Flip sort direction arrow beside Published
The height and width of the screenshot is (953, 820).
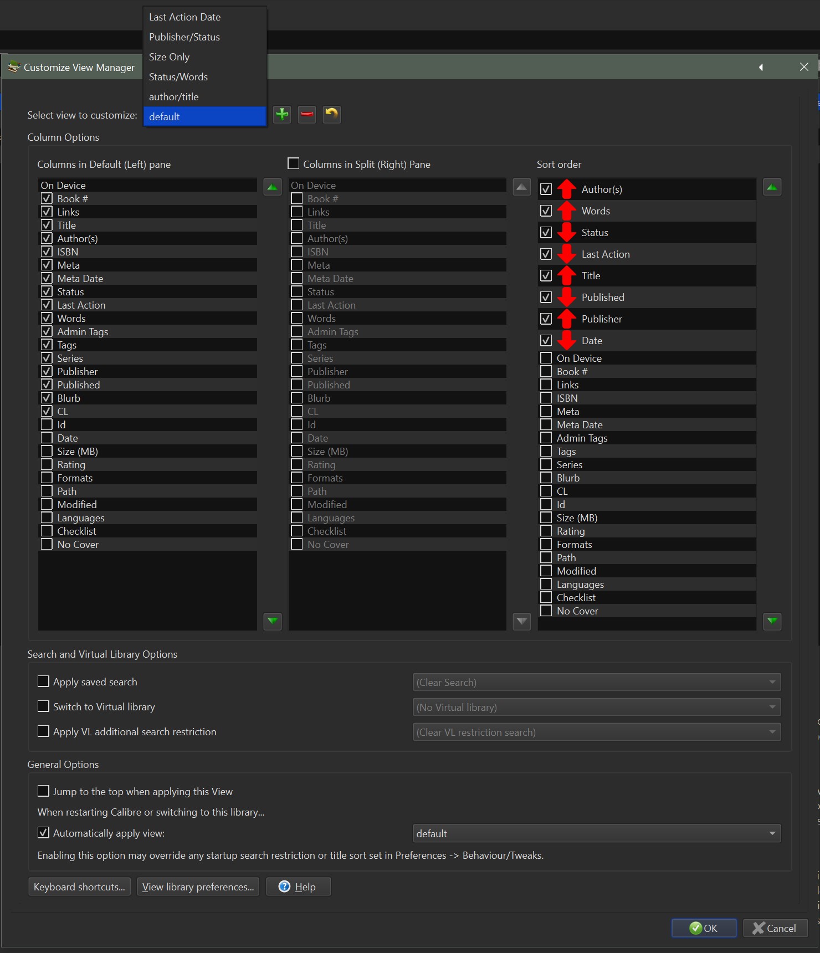click(x=566, y=298)
